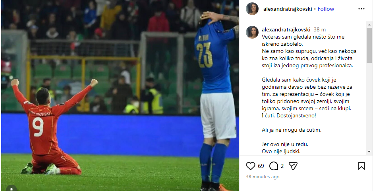The image size is (373, 191).
Task: Click the football match photo
Action: point(120,95)
